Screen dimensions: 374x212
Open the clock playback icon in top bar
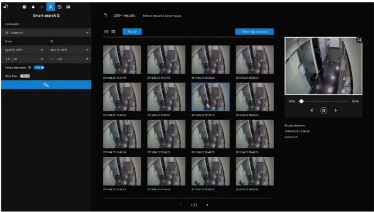pos(24,7)
